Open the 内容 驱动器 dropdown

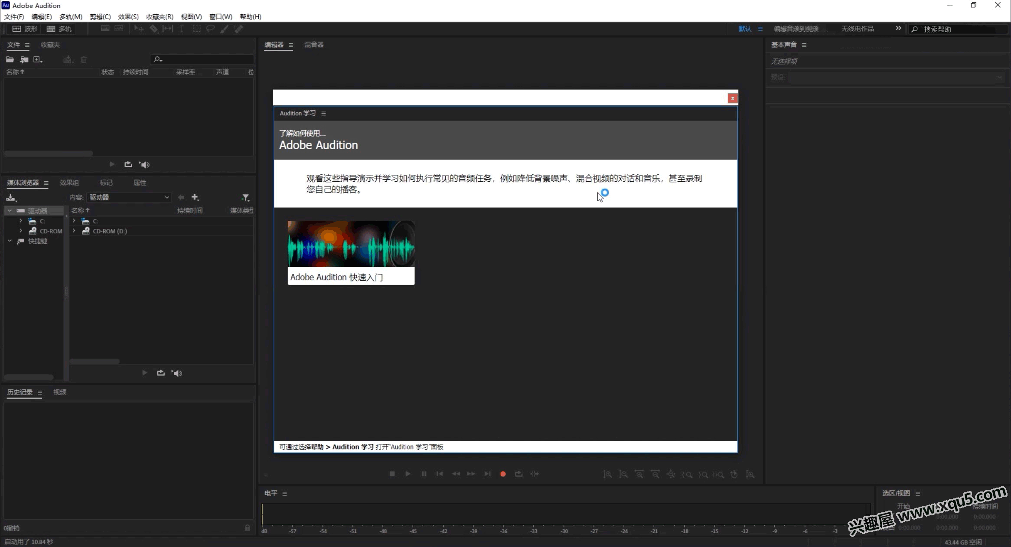(129, 197)
